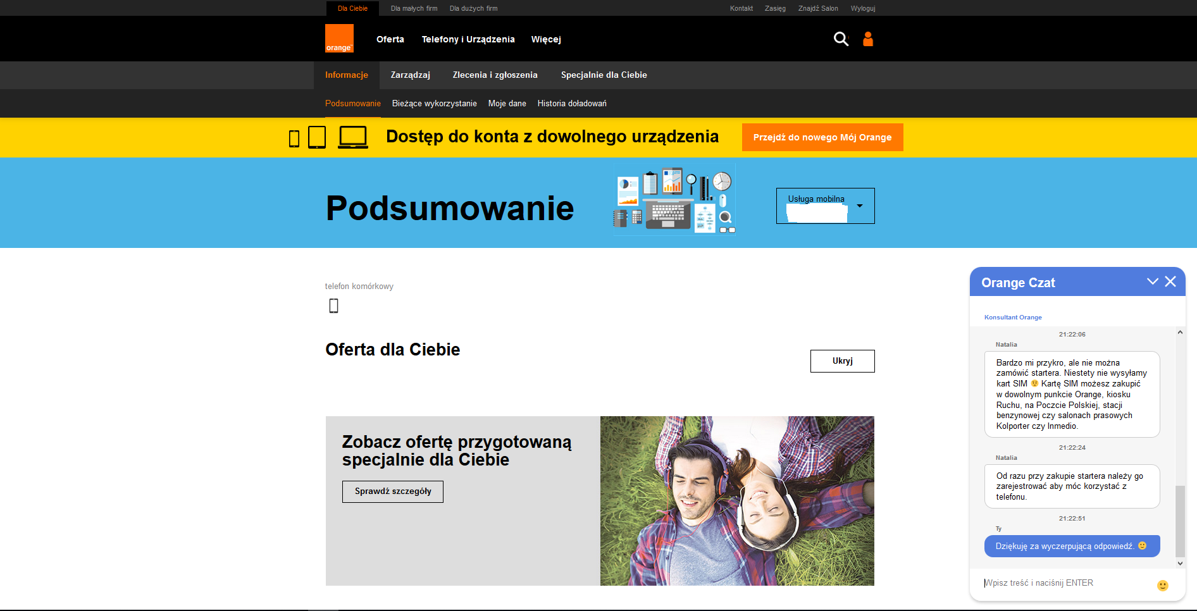1197x611 pixels.
Task: Open the Więcej menu
Action: tap(546, 39)
